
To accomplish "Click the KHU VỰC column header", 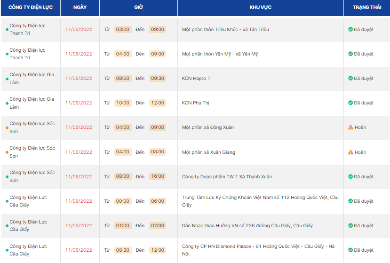I will (261, 8).
